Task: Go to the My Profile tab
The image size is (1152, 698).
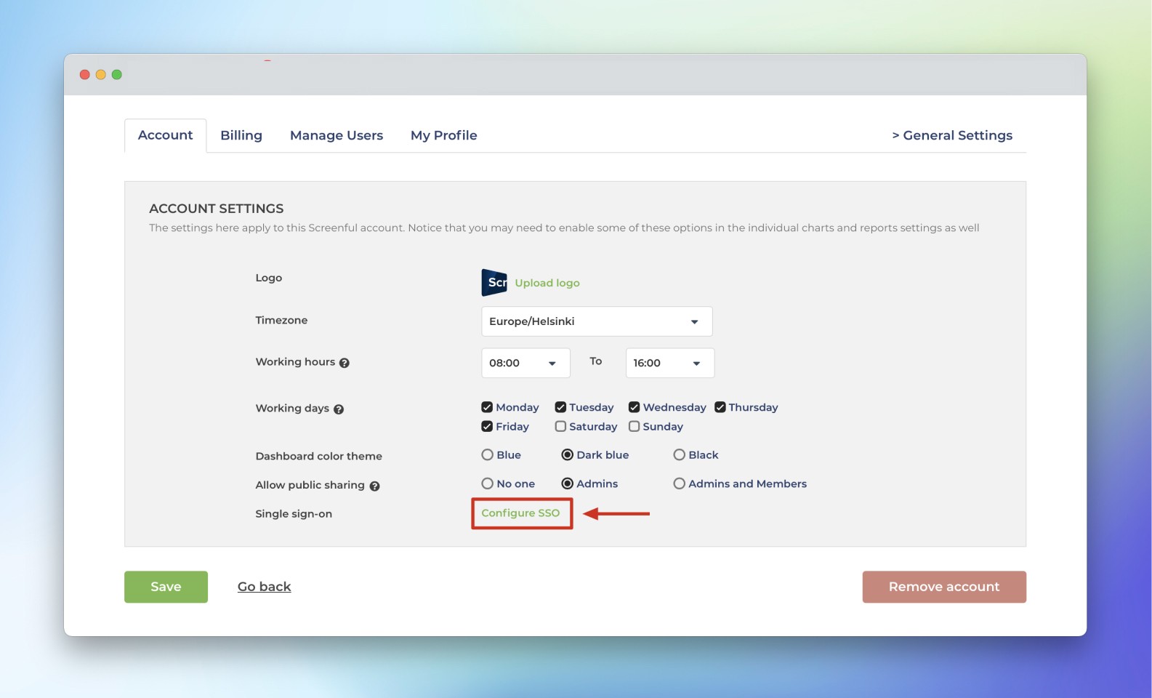Action: (443, 135)
